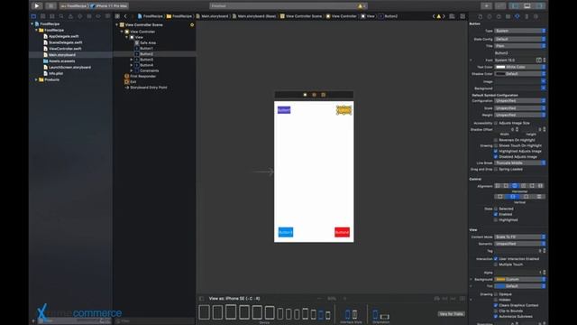Open the Size inspector tab icon
The height and width of the screenshot is (325, 577).
click(x=527, y=16)
